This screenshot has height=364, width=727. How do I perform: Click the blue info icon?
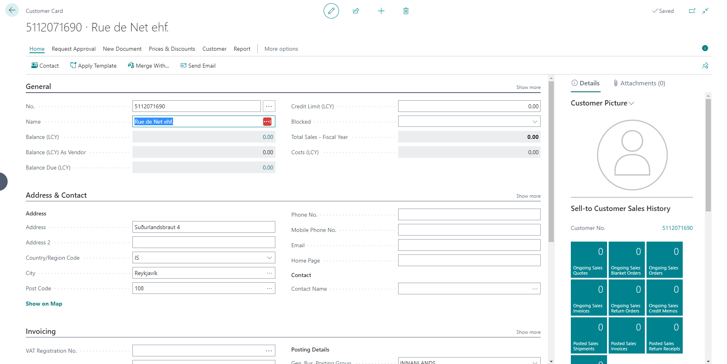point(705,48)
